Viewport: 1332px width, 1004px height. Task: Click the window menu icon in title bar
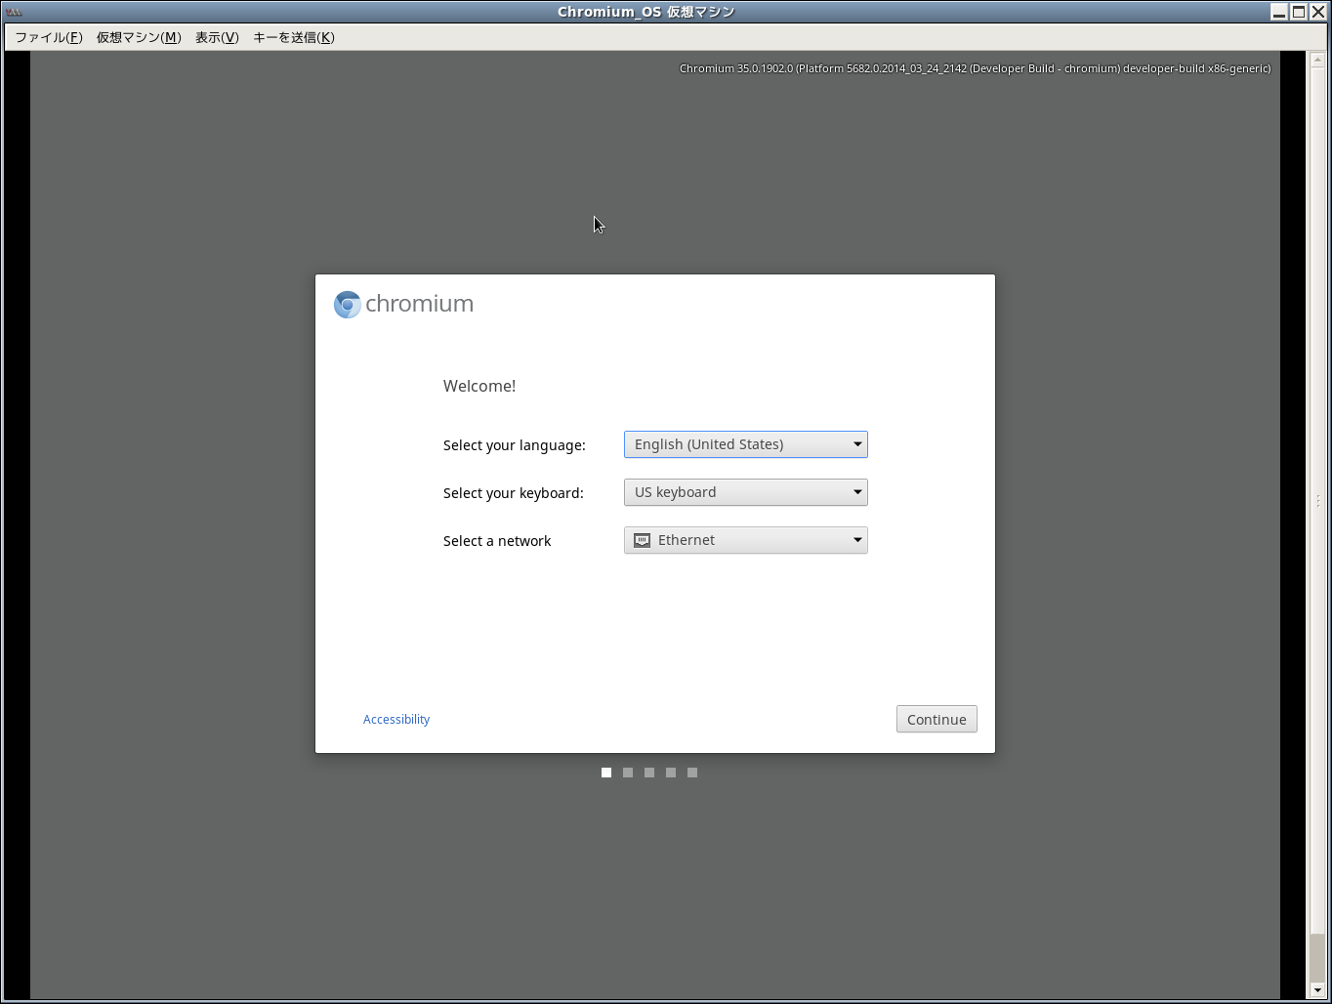[14, 12]
